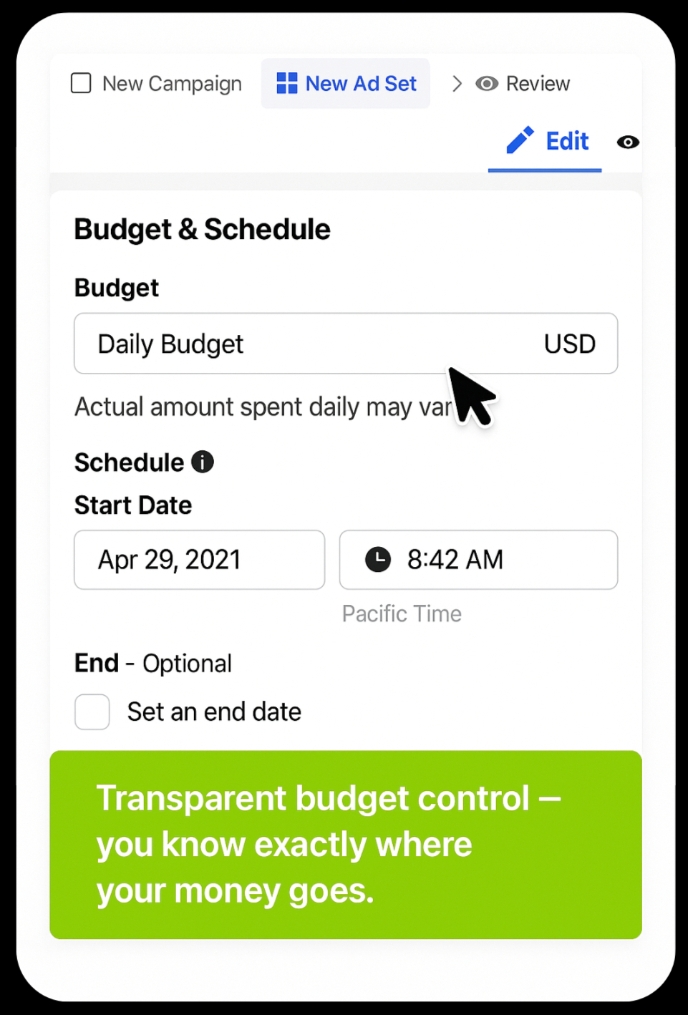Image resolution: width=688 pixels, height=1015 pixels.
Task: Click the Review eye icon
Action: [x=487, y=84]
